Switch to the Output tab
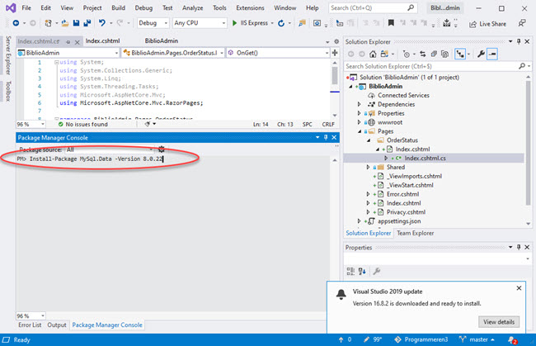The height and width of the screenshot is (346, 536). click(57, 325)
